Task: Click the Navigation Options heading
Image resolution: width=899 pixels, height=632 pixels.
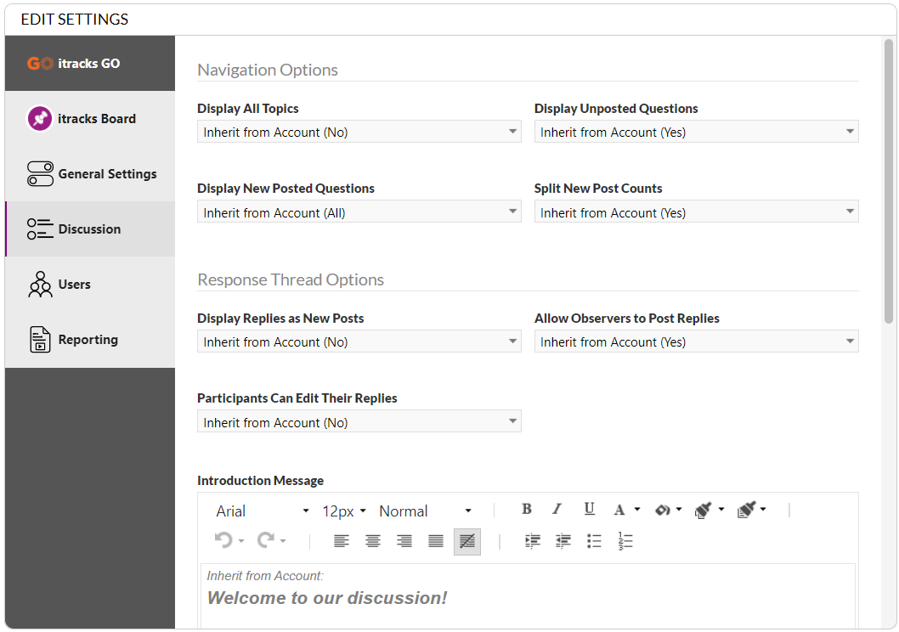Action: coord(268,70)
